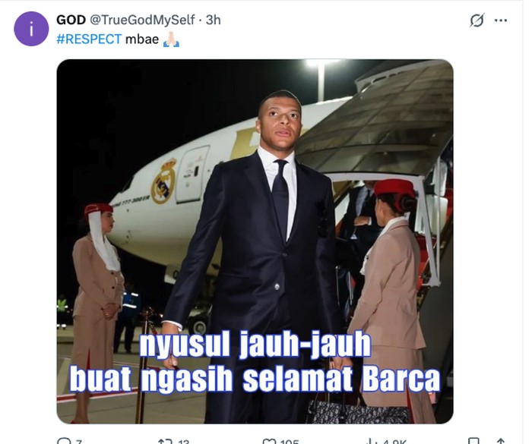The height and width of the screenshot is (444, 532).
Task: Click the folded hands emoji
Action: tap(171, 39)
